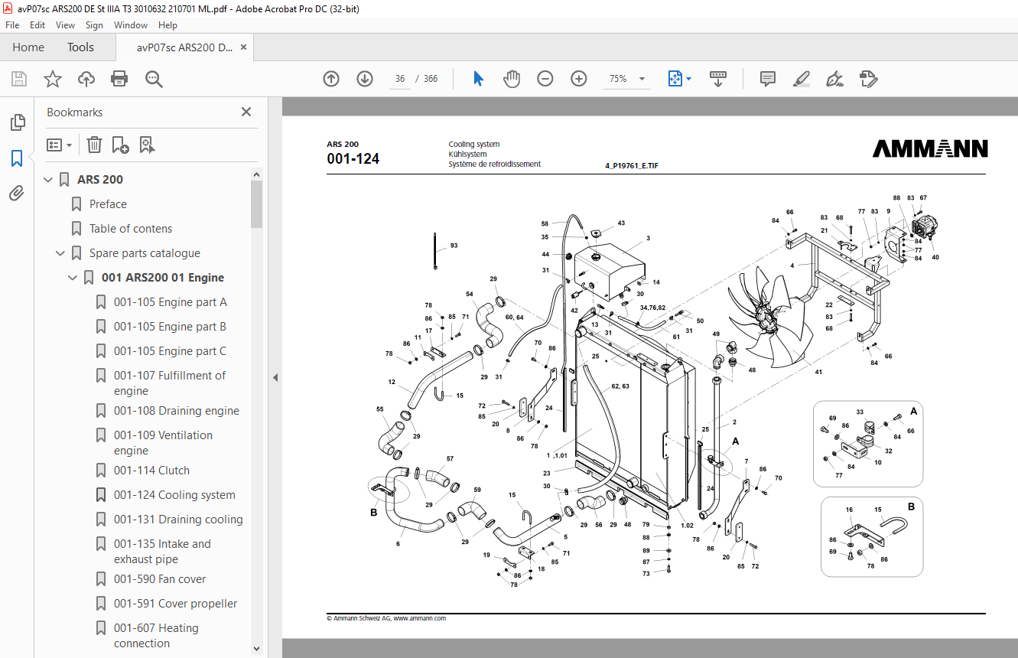Switch to the Tools tab
Screen dimensions: 1018x658
(80, 47)
